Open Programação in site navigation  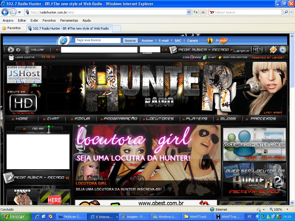pyautogui.click(x=119, y=119)
